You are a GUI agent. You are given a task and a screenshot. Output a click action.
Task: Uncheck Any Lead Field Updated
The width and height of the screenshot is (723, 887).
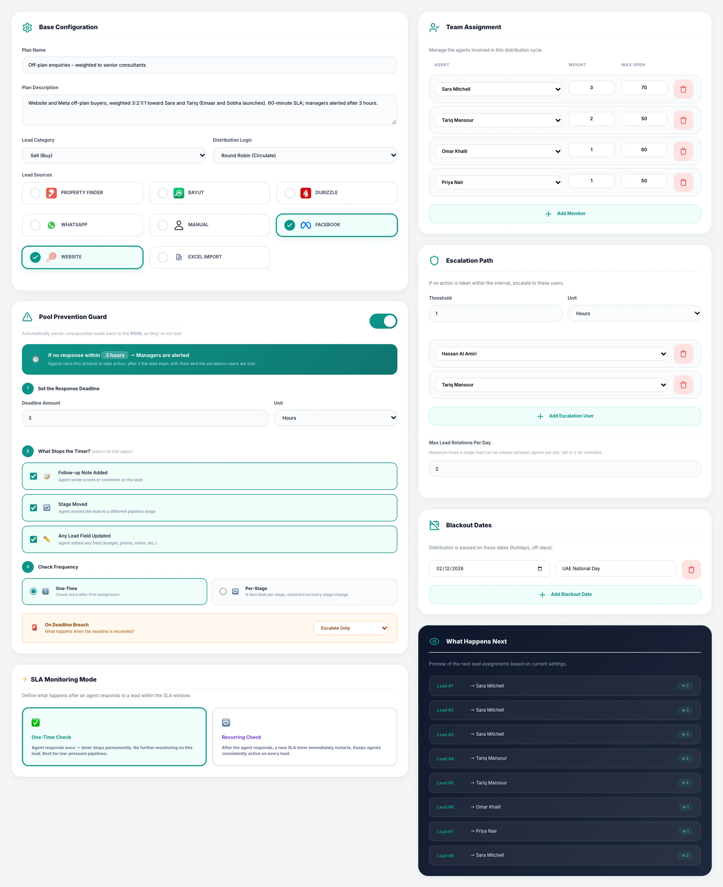point(34,539)
